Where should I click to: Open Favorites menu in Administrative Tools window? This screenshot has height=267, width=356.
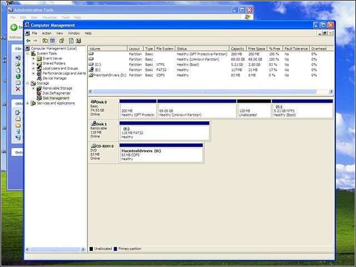tap(50, 17)
